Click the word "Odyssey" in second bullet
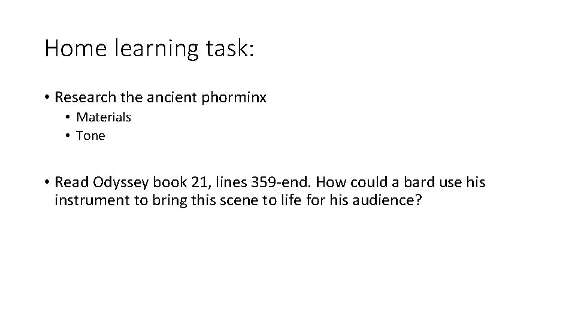The width and height of the screenshot is (575, 323). (x=120, y=183)
